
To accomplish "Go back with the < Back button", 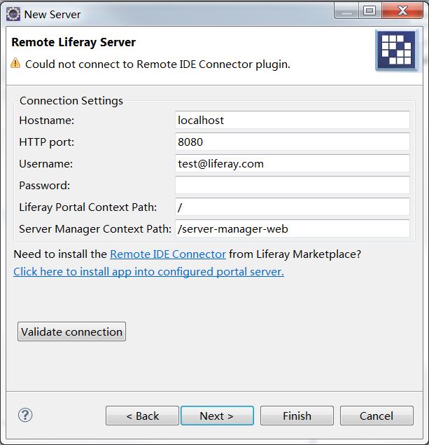I will pyautogui.click(x=142, y=416).
